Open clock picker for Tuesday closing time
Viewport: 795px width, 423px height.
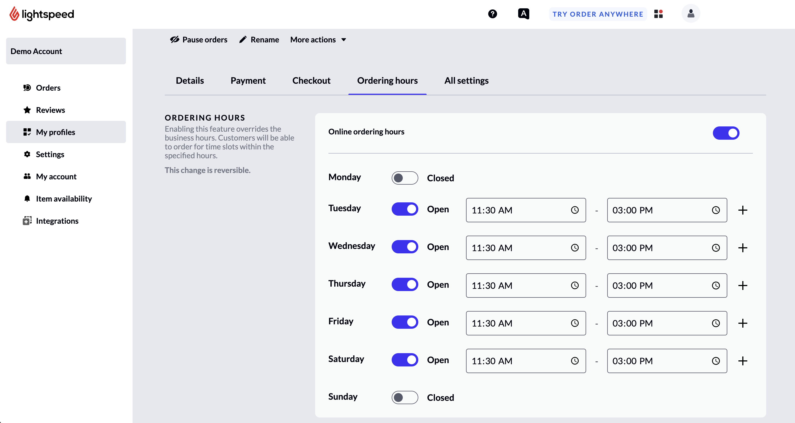point(716,210)
